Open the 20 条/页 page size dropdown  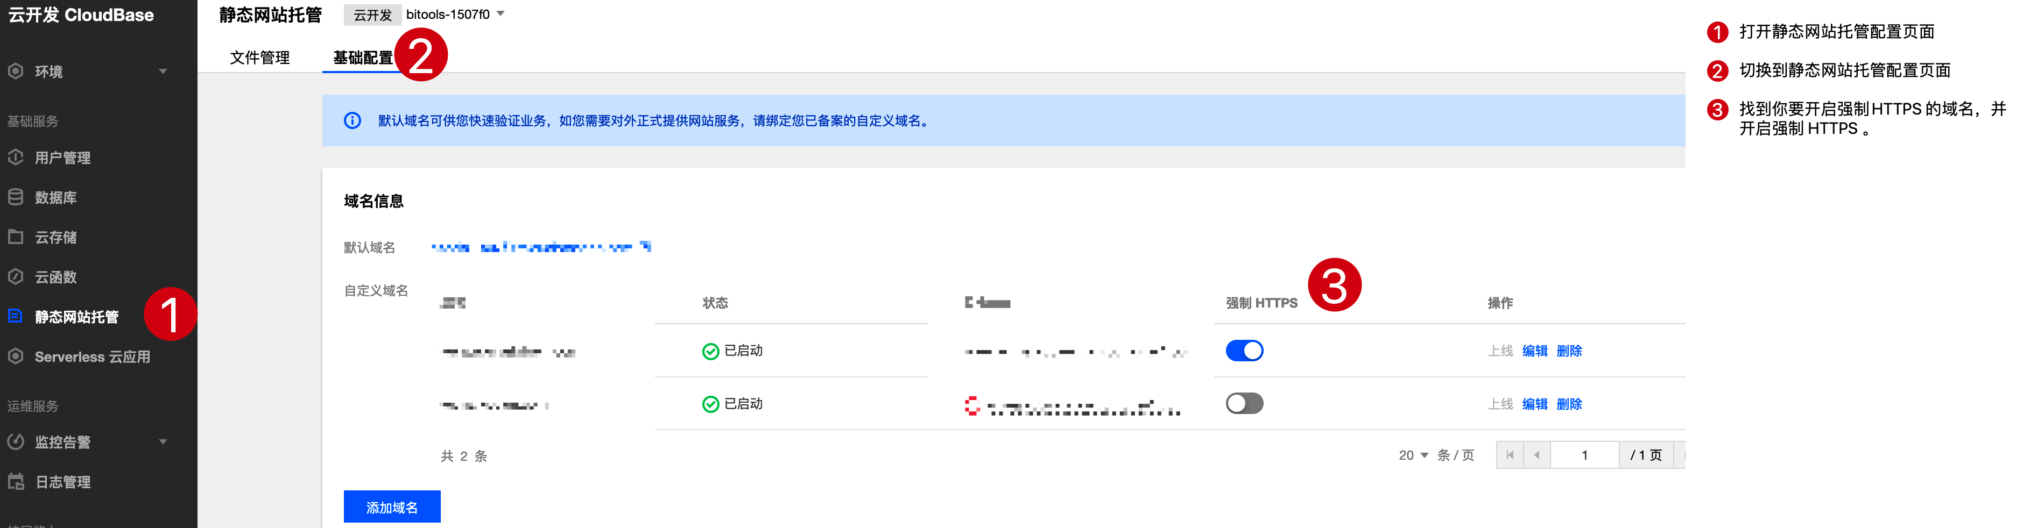point(1414,455)
